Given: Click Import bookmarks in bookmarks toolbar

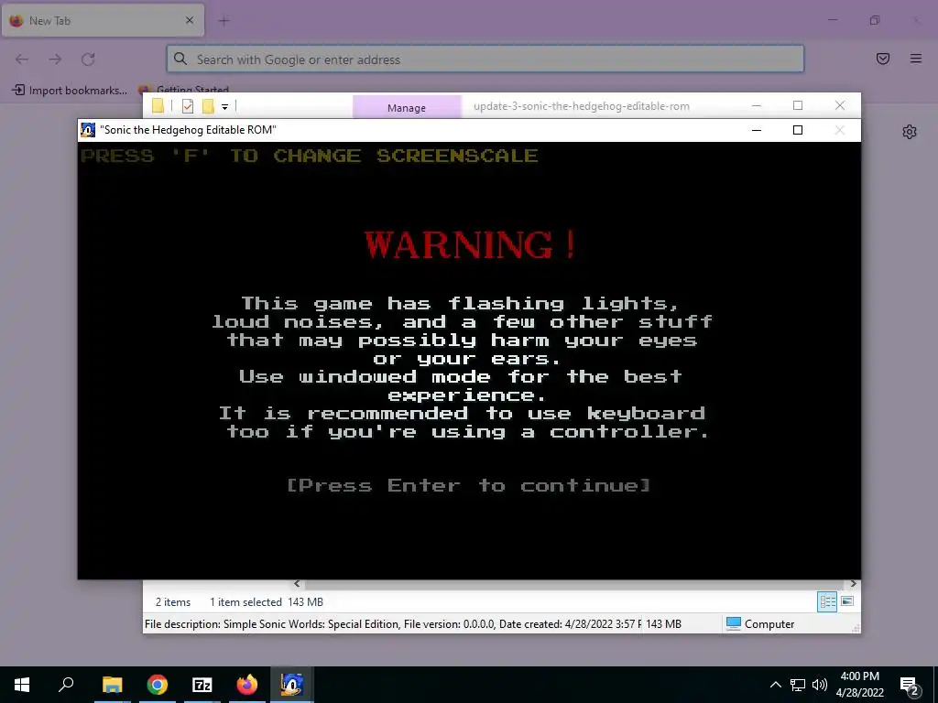Looking at the screenshot, I should 70,91.
